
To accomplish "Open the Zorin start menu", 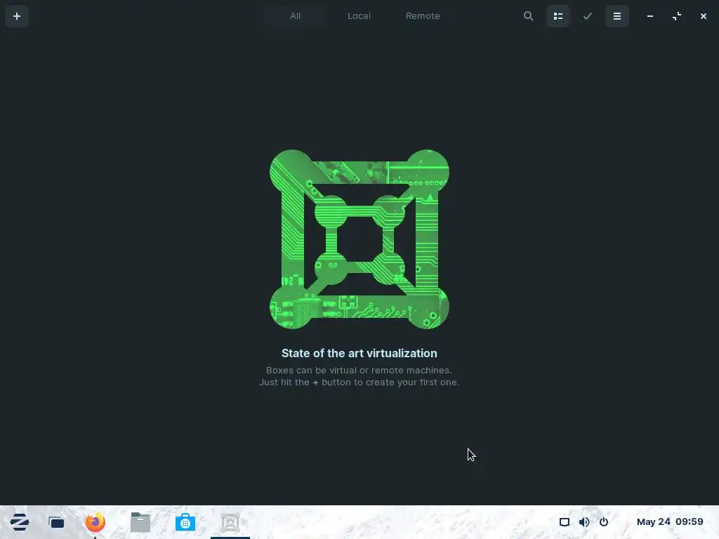I will (19, 522).
